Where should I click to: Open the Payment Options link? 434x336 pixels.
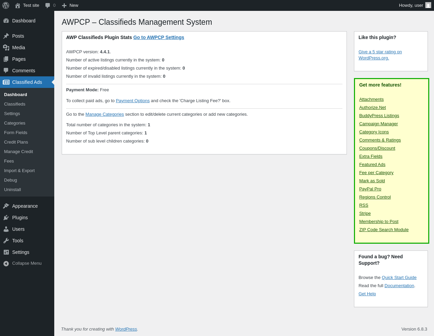click(x=133, y=101)
